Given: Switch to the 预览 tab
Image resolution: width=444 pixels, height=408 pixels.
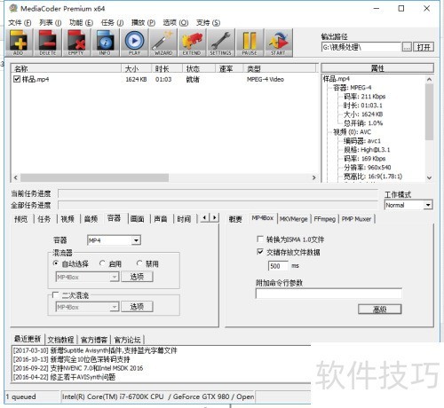Looking at the screenshot, I should [21, 219].
